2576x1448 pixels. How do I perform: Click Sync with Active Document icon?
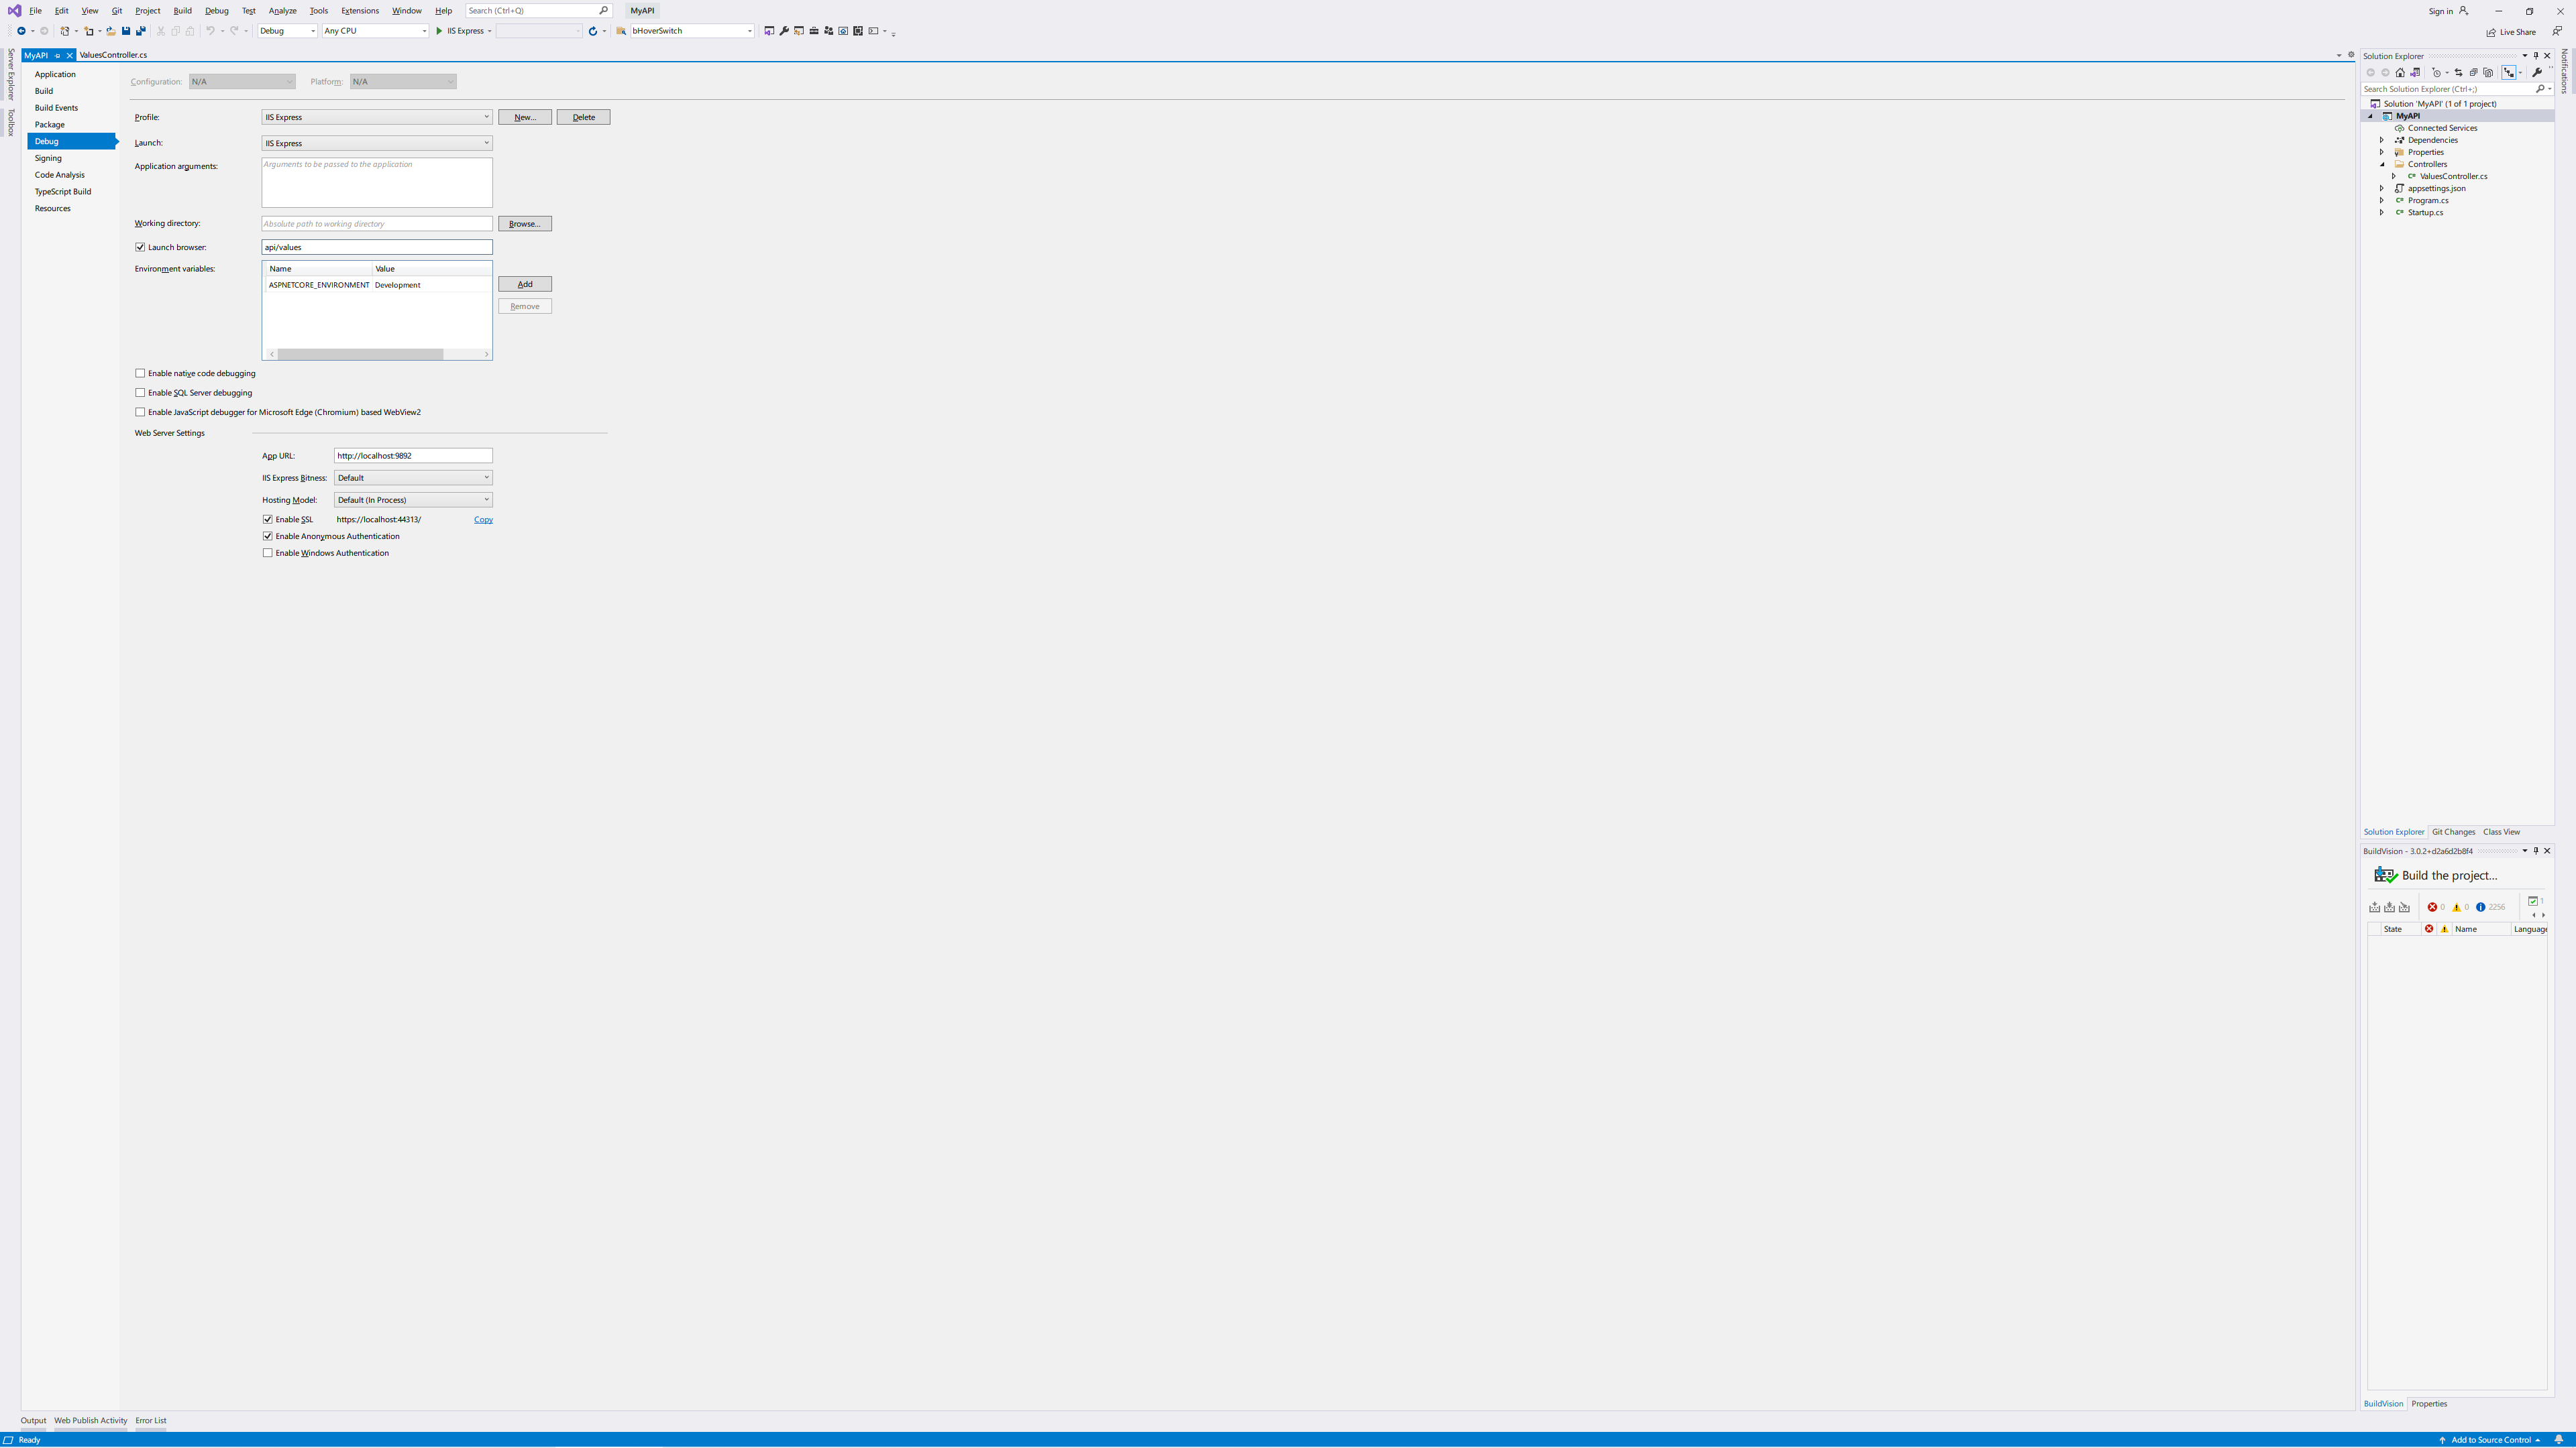point(2458,72)
